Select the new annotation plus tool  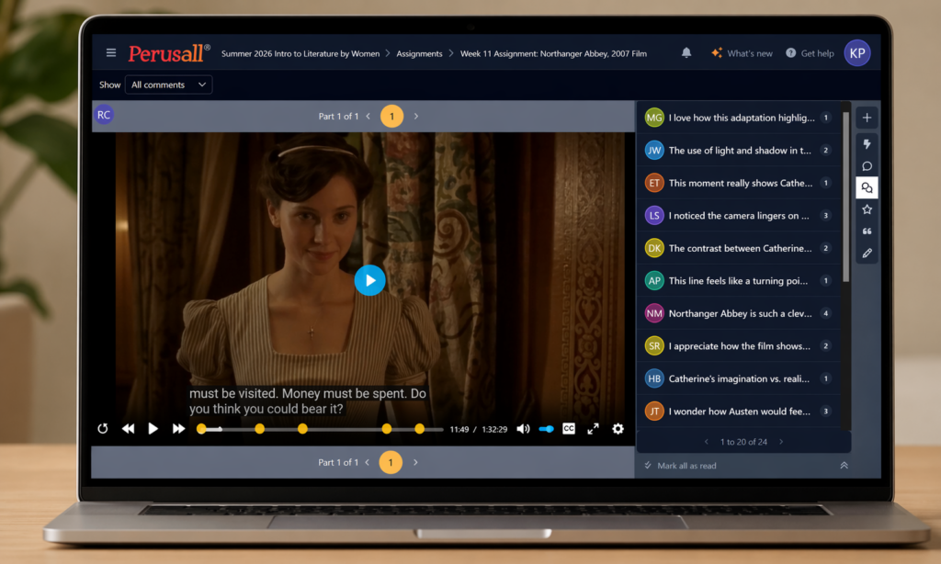867,118
